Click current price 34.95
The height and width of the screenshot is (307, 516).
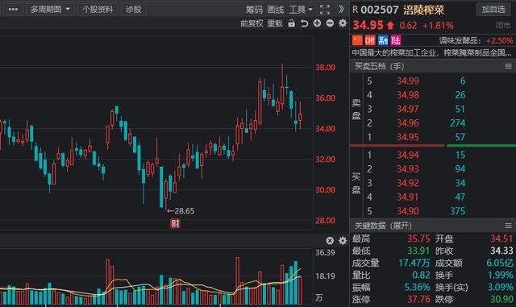[x=368, y=25]
